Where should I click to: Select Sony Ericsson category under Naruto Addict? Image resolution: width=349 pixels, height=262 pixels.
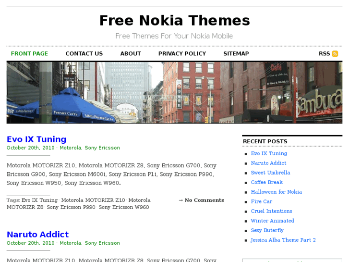(102, 243)
